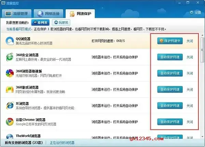Click 自动保护网速 for 360浏览器极速版
The image size is (205, 147).
point(170,73)
